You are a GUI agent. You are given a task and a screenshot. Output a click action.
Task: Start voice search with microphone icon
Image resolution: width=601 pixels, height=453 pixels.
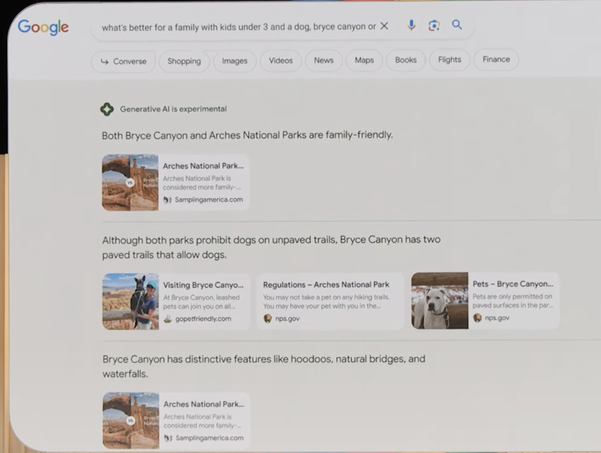[x=411, y=25]
